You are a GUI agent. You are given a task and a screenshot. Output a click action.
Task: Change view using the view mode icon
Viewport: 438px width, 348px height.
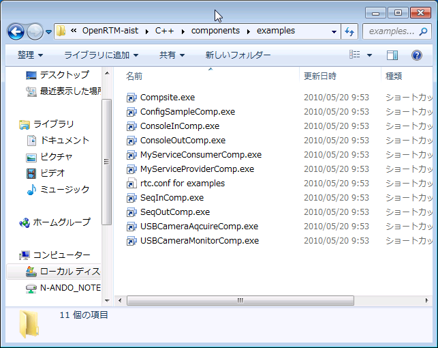click(355, 55)
